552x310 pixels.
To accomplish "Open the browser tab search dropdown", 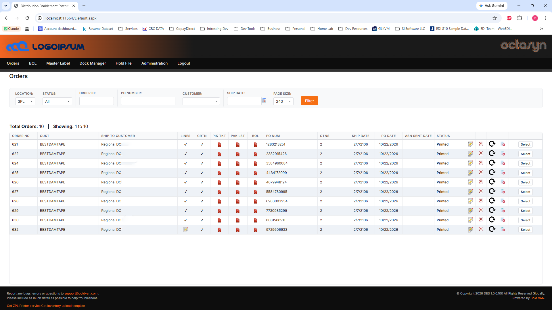I will point(6,6).
